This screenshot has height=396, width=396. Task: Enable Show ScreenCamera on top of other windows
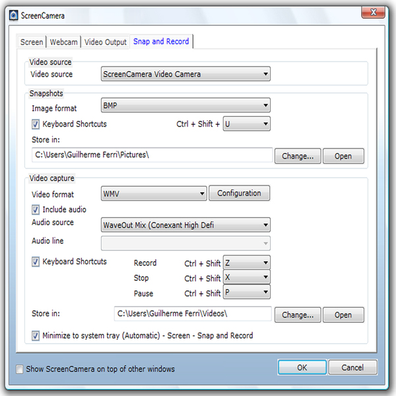19,369
